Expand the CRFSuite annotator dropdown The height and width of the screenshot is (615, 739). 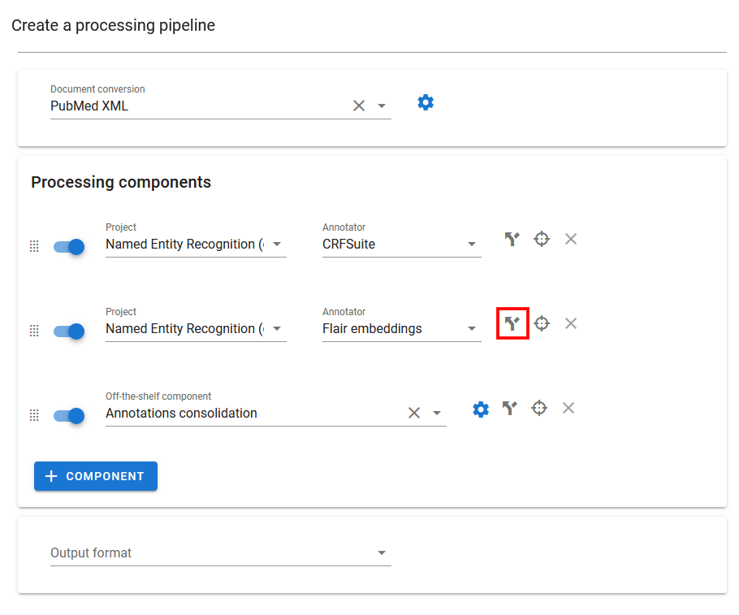471,245
